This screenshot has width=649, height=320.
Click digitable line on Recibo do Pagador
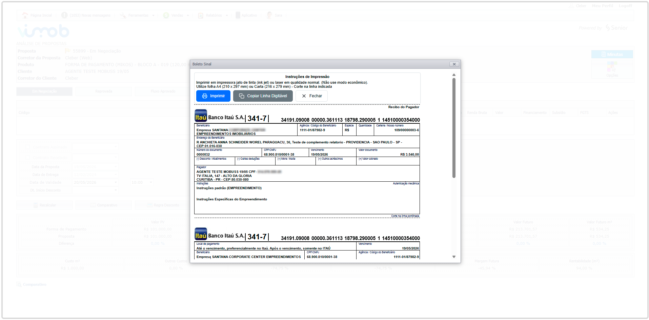tap(350, 120)
